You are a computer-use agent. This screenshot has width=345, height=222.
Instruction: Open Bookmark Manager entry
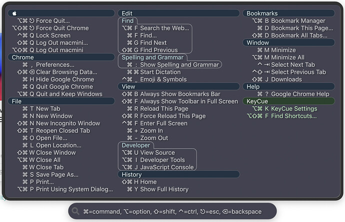click(x=288, y=20)
